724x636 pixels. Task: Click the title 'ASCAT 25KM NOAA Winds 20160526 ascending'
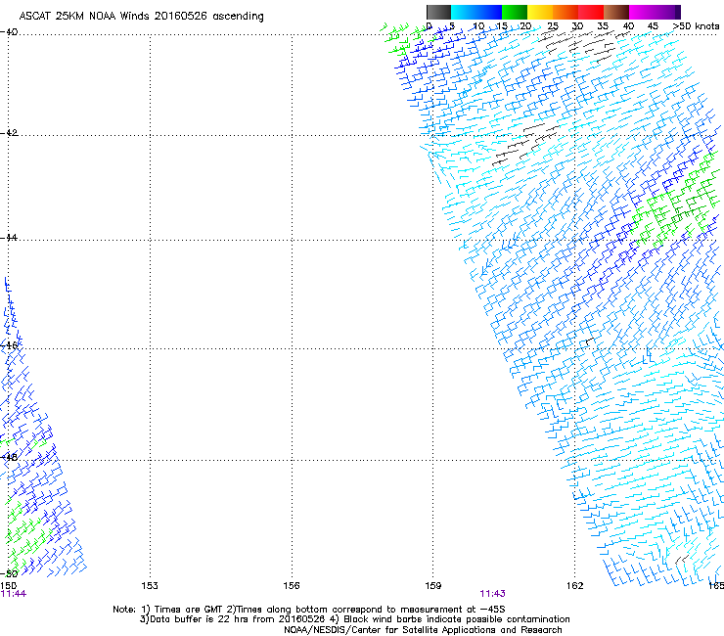(141, 17)
